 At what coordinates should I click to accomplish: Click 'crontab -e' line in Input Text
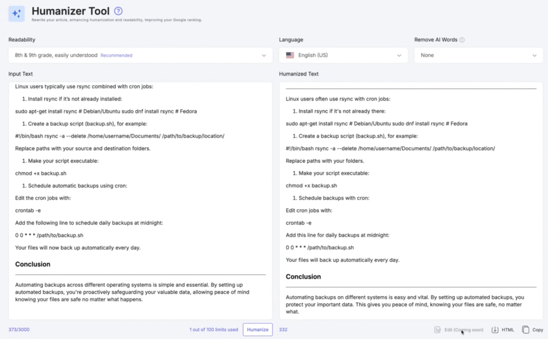click(x=28, y=210)
